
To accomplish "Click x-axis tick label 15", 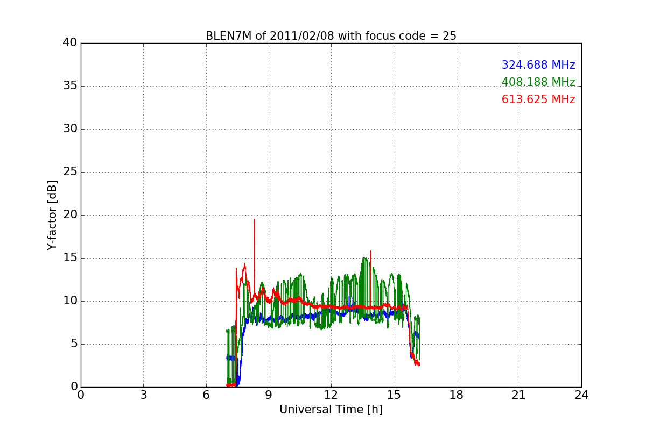I will pyautogui.click(x=394, y=395).
